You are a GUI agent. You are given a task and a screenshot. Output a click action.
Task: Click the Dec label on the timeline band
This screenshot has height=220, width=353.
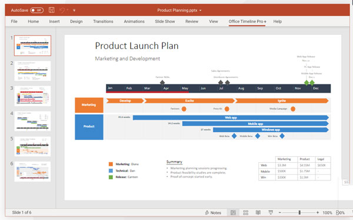pos(315,88)
